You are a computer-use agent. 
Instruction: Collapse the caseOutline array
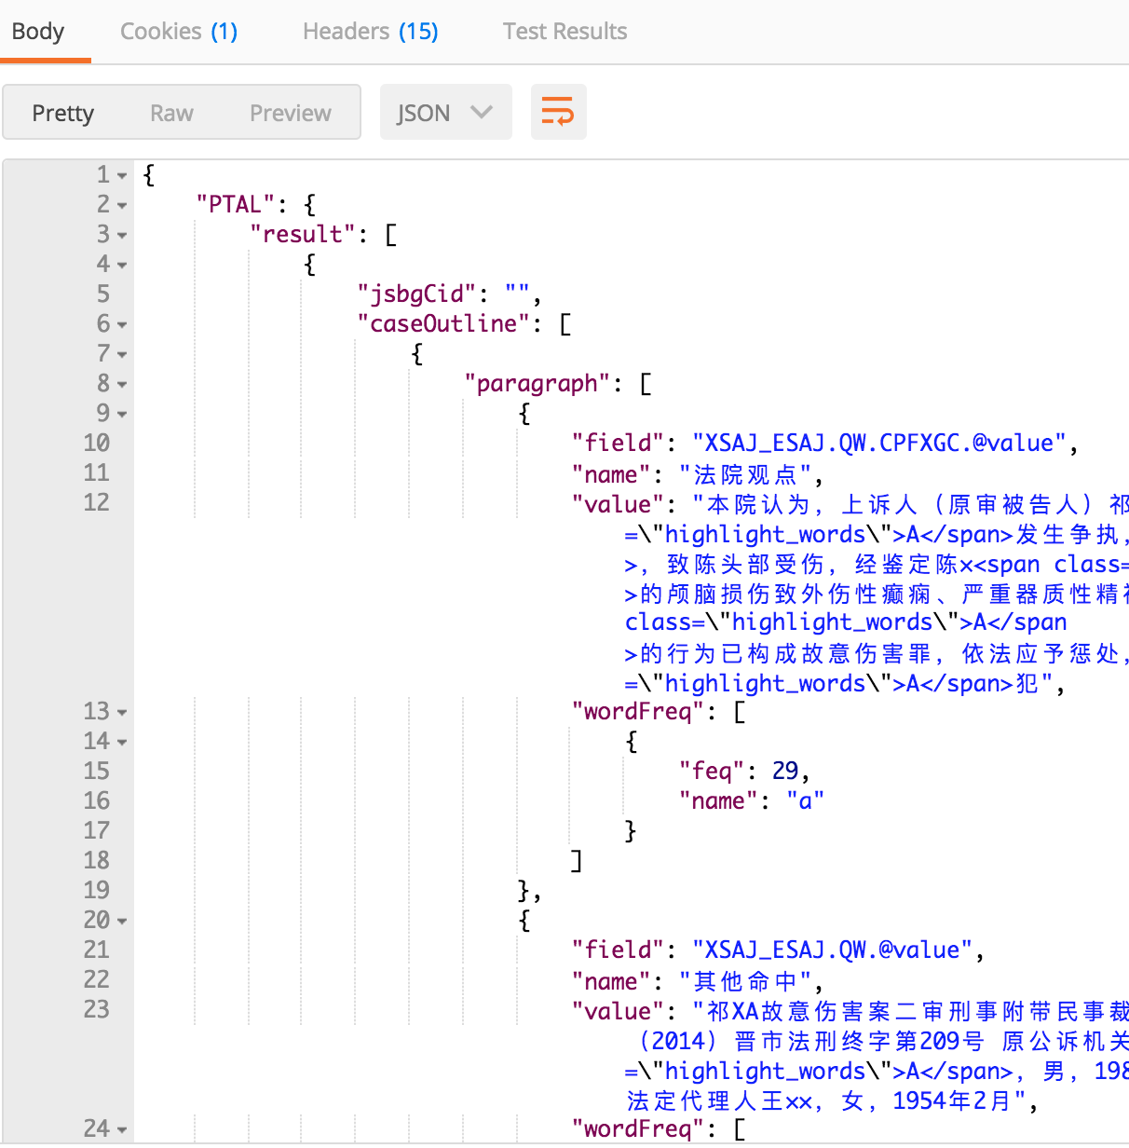[124, 323]
